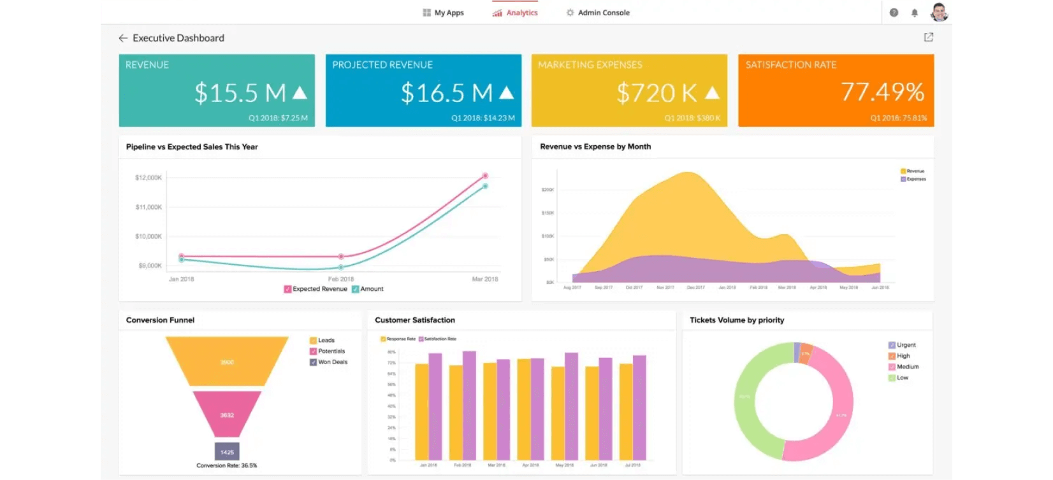Open dashboard in new window icon

[929, 38]
